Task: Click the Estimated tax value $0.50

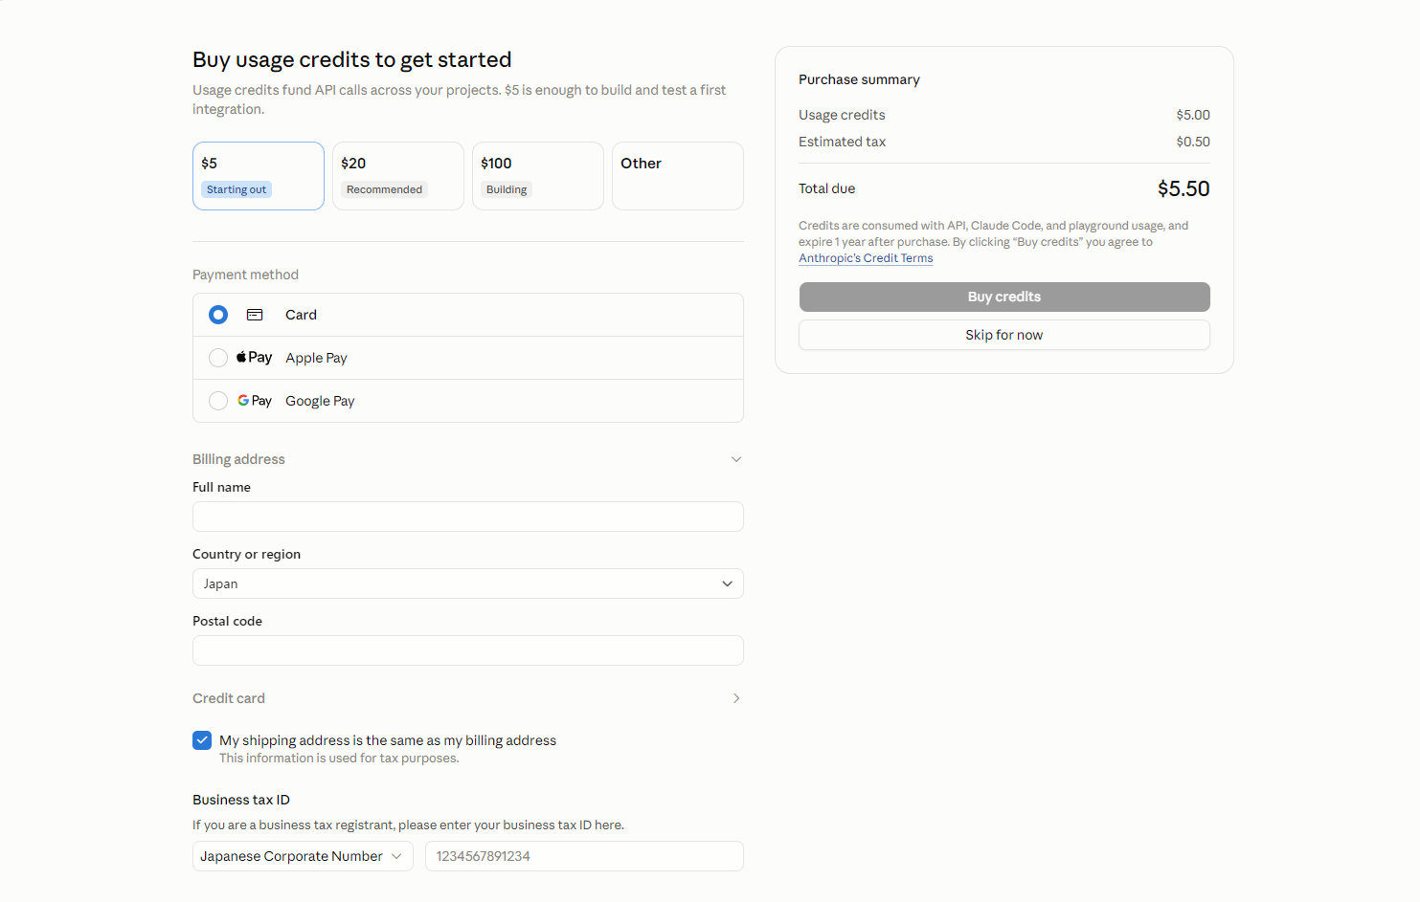Action: coord(1193,142)
